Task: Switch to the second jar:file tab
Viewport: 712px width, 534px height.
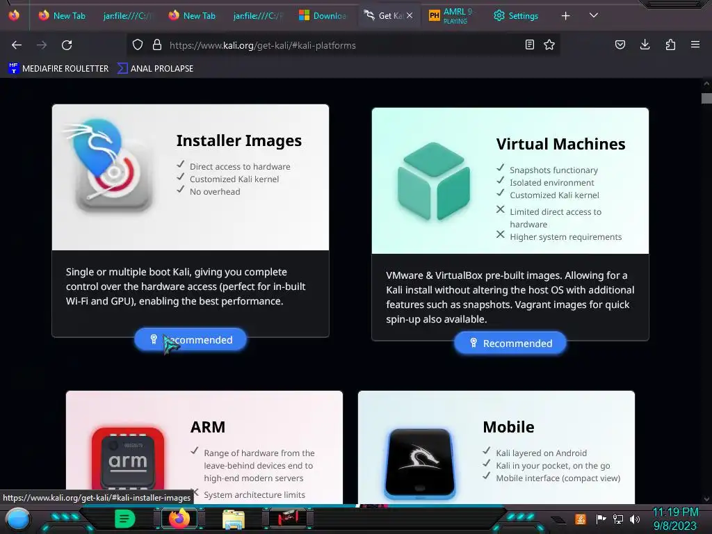Action: (257, 15)
